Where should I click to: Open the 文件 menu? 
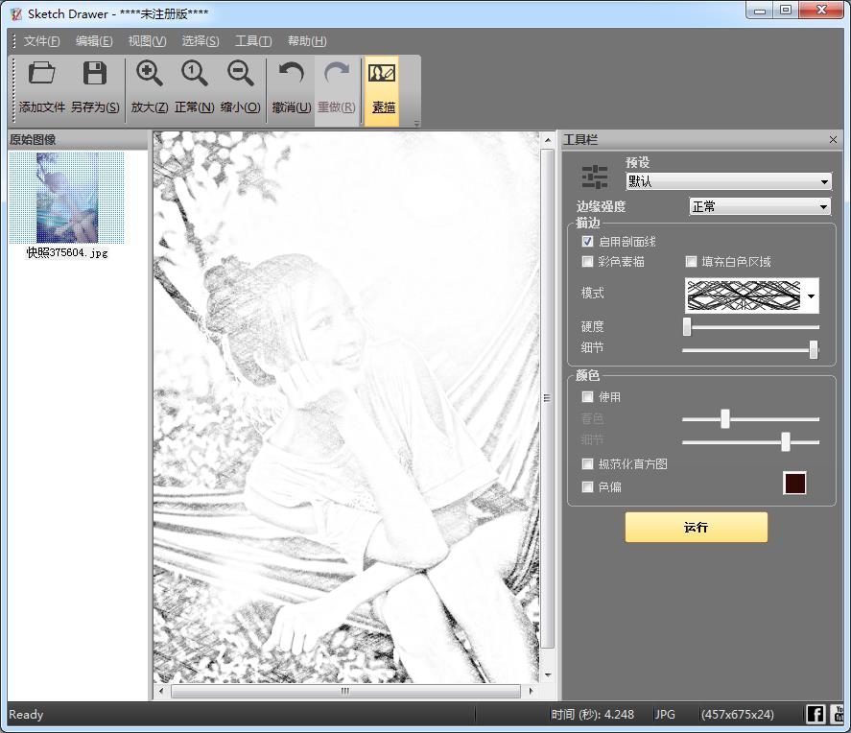(41, 41)
